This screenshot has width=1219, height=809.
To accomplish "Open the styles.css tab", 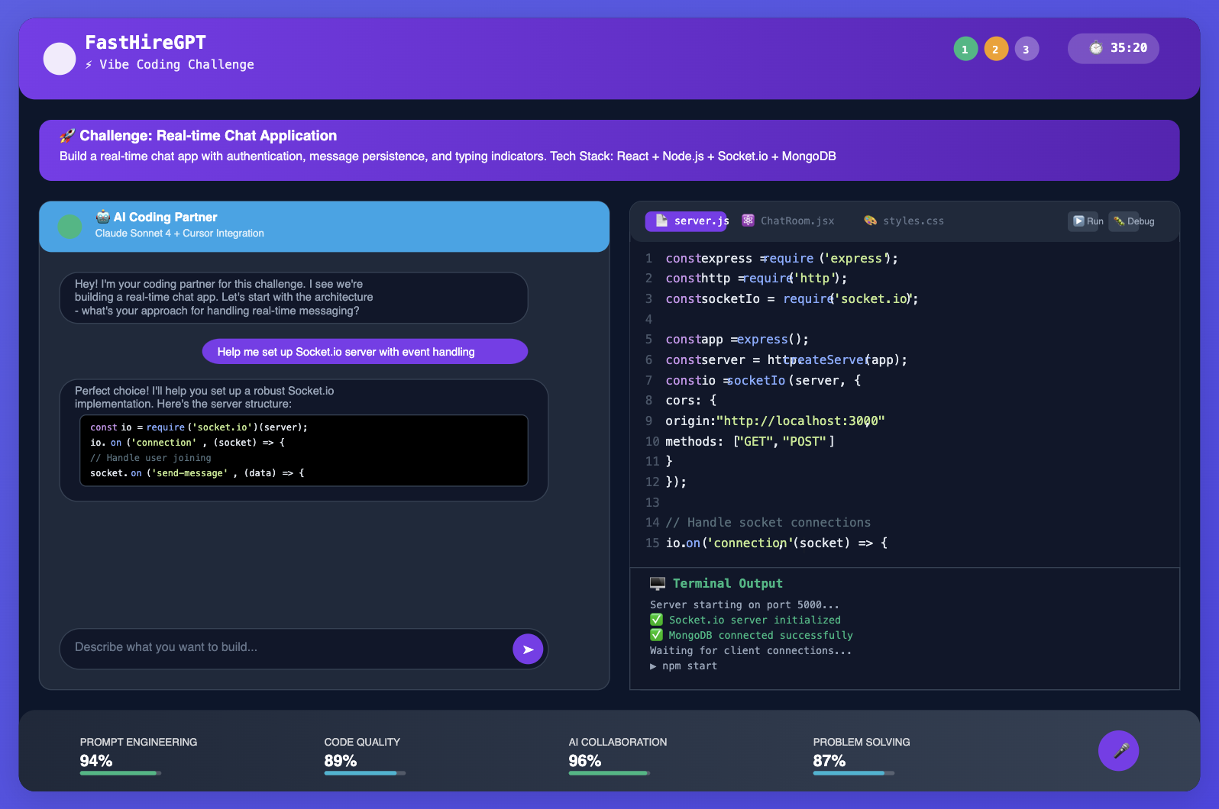I will (904, 221).
